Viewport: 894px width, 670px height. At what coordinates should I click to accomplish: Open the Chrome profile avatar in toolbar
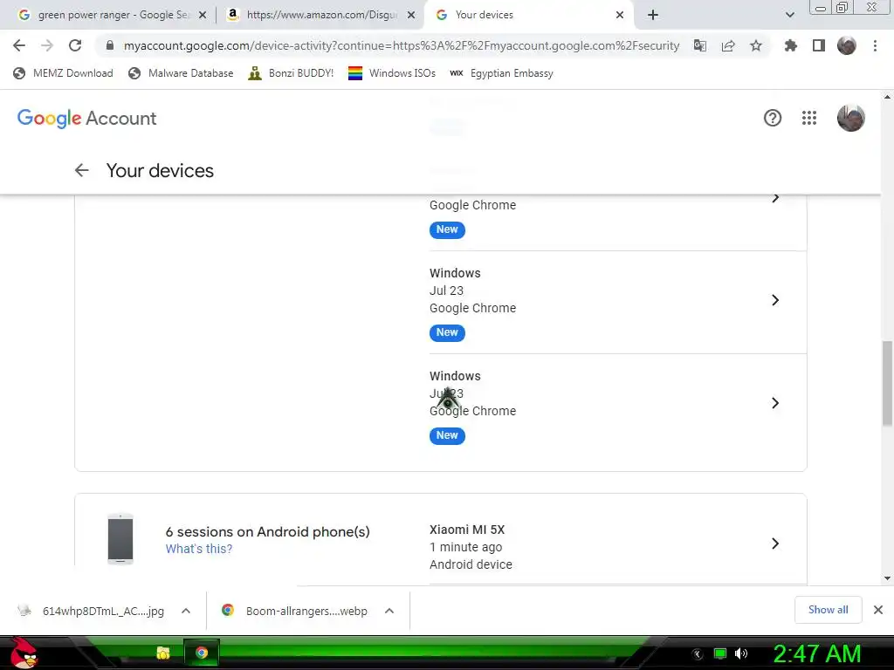point(847,45)
